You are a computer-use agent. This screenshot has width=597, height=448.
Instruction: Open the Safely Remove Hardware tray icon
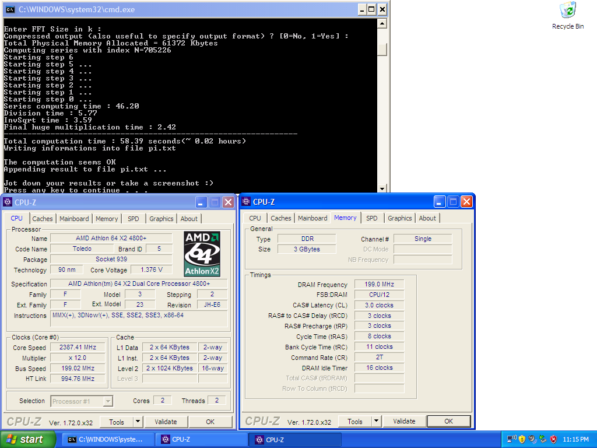coord(543,439)
